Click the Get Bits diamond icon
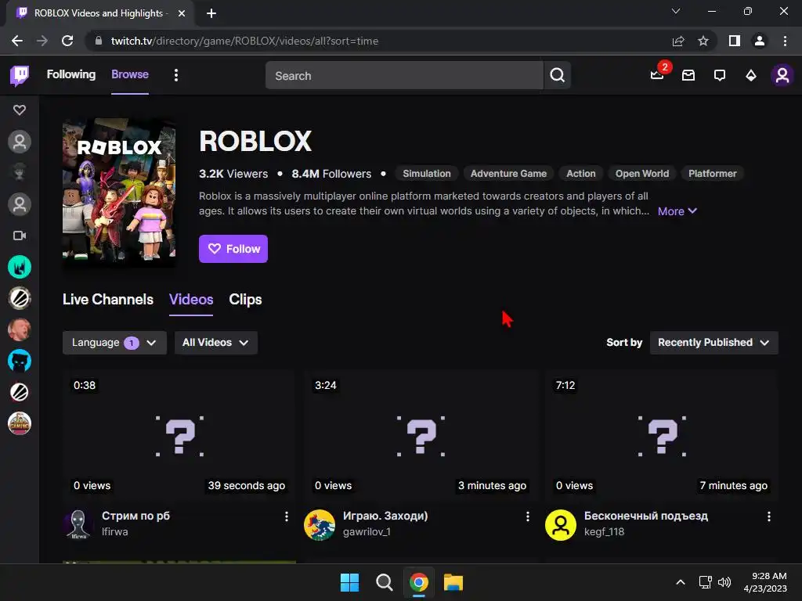 pos(751,76)
